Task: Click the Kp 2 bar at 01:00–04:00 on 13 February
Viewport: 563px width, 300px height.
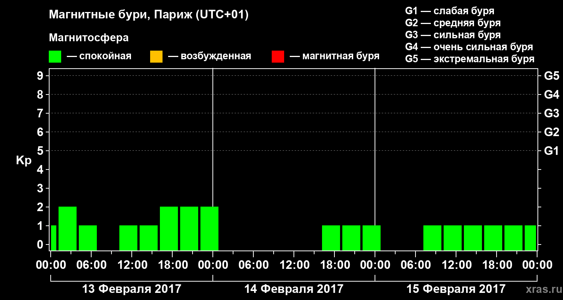Action: tap(68, 228)
